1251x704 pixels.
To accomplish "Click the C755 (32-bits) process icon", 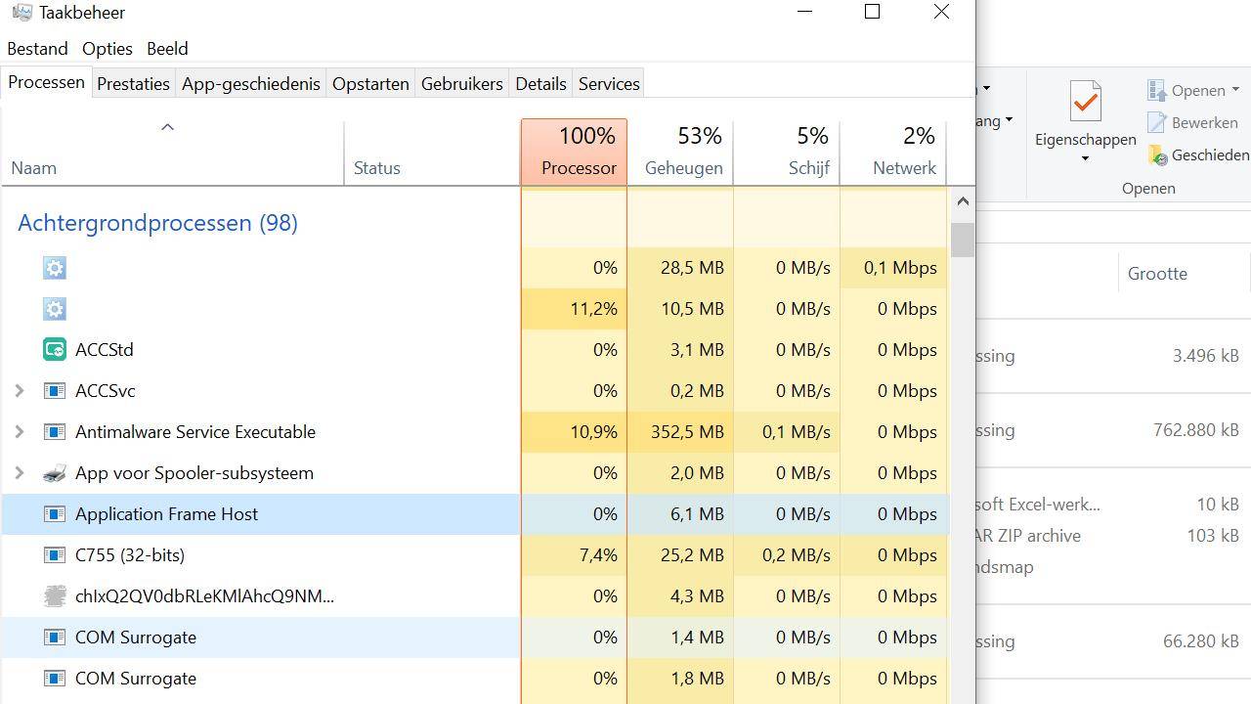I will [54, 554].
